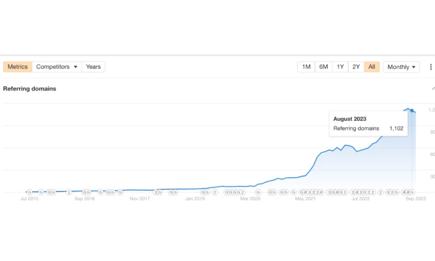Select the lone "2" marker after Jul 2022
This screenshot has width=435, height=261.
pos(381,192)
